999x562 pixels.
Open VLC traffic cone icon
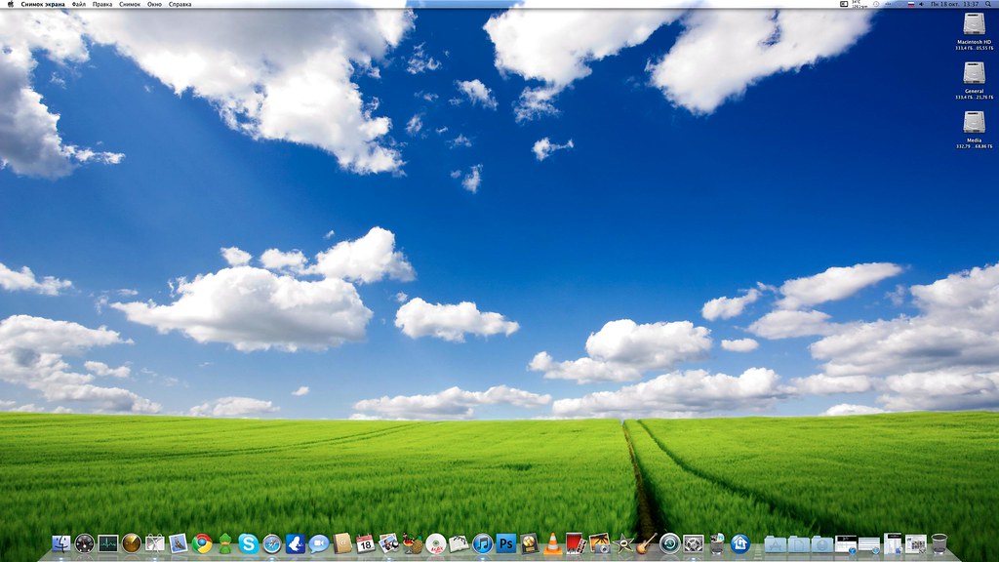[x=553, y=543]
